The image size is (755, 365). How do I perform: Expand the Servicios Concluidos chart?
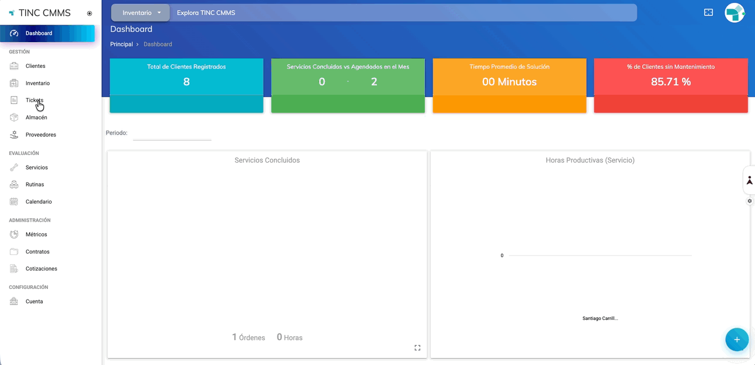coord(417,347)
